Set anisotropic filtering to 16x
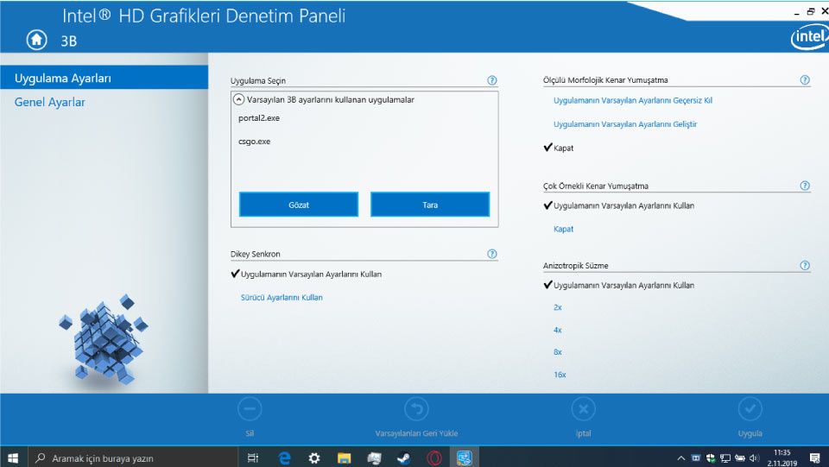The width and height of the screenshot is (829, 467). pos(560,375)
